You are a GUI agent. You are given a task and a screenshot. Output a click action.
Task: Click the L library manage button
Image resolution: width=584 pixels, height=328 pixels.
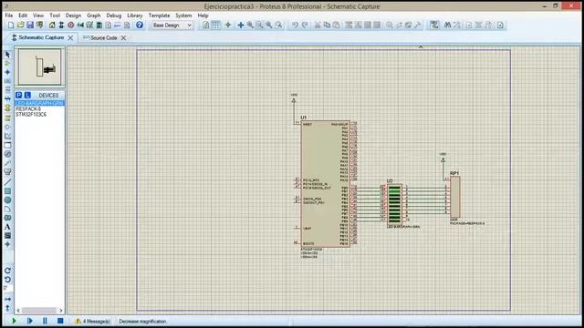(x=27, y=95)
